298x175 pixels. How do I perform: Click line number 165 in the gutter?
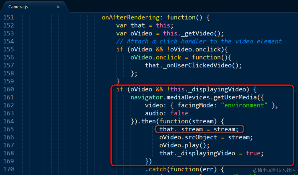point(9,129)
